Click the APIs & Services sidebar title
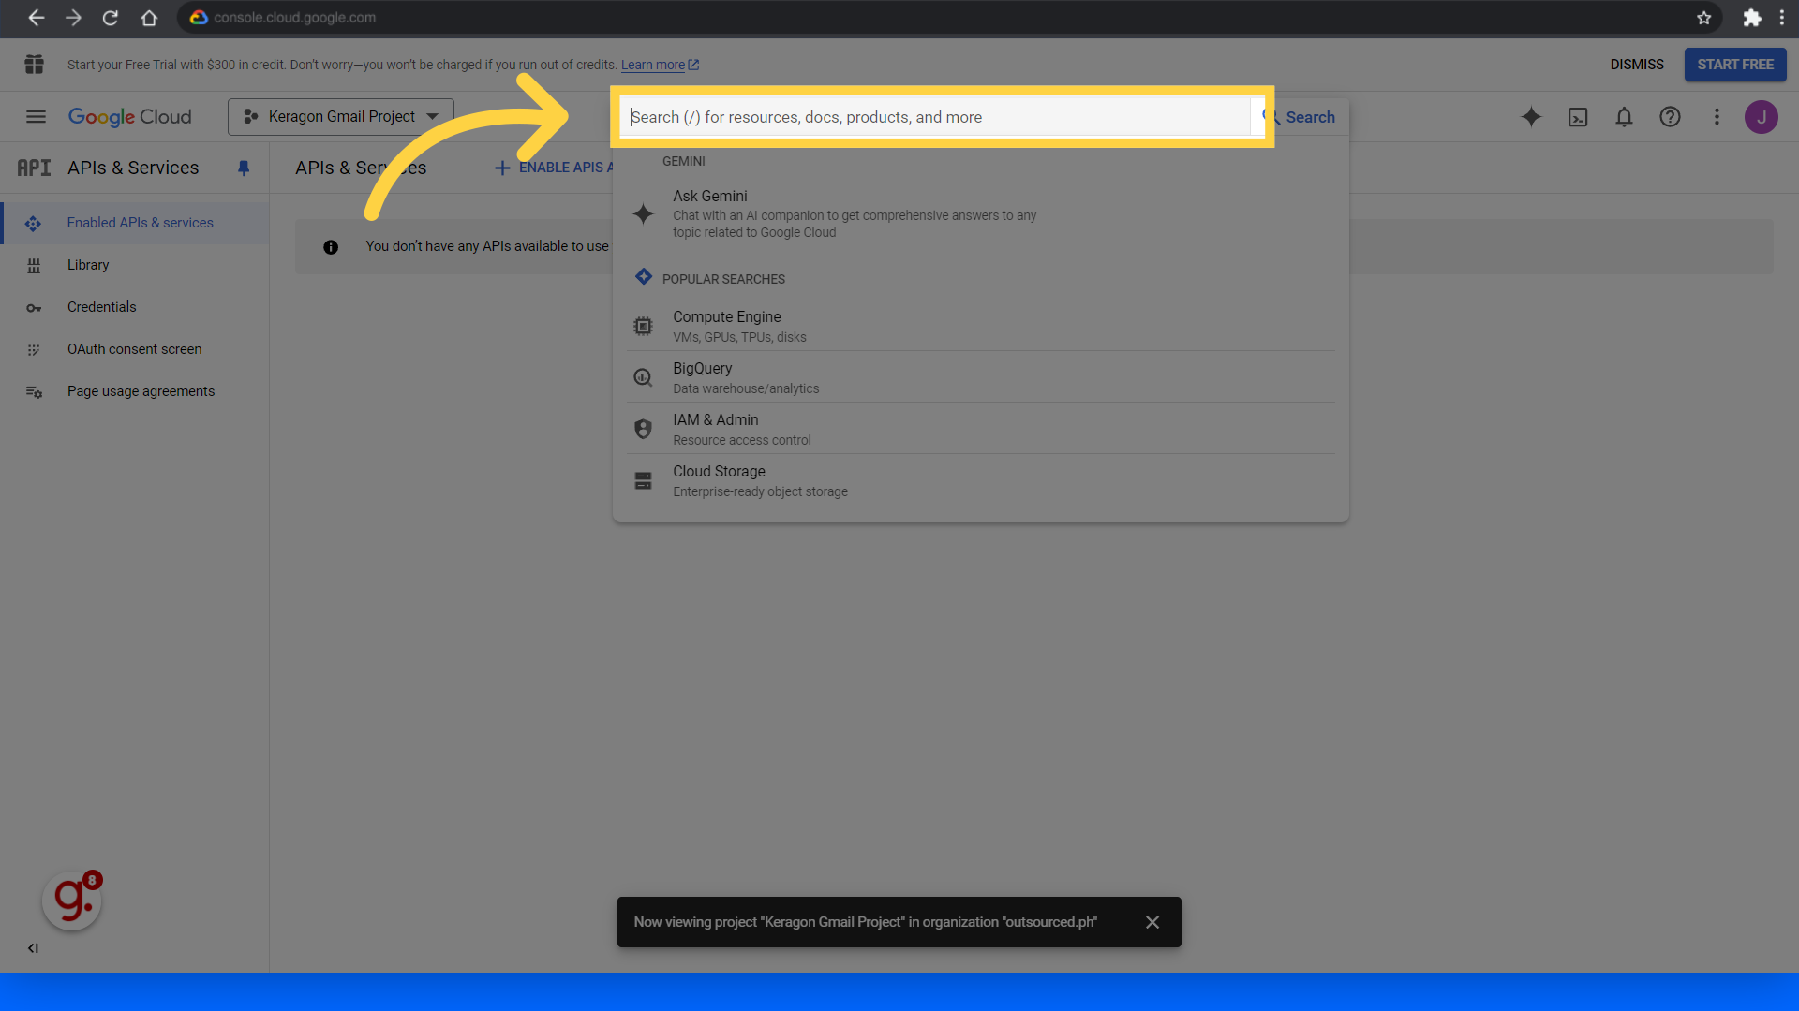 click(133, 168)
